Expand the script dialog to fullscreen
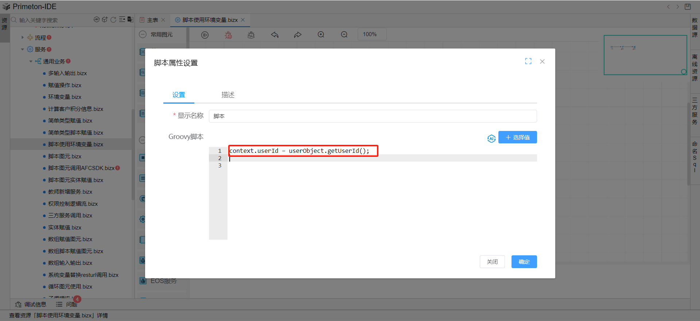Screen dimensions: 700x321 tap(528, 61)
